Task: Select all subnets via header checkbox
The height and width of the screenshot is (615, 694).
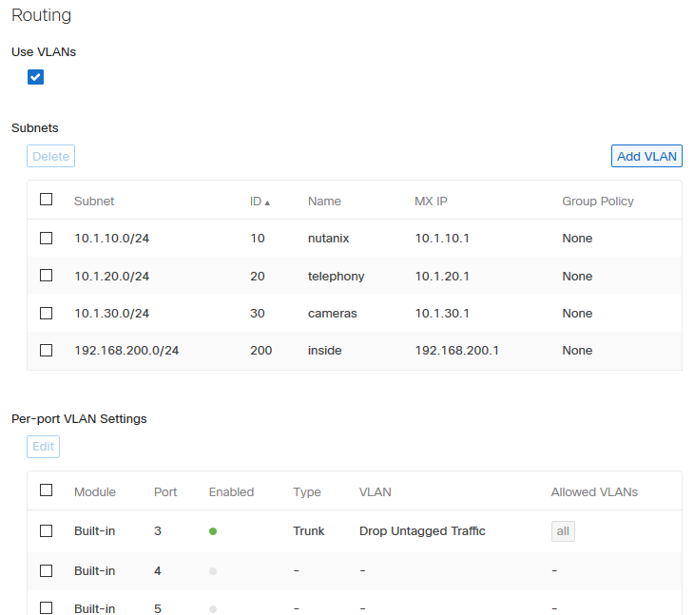Action: tap(46, 200)
